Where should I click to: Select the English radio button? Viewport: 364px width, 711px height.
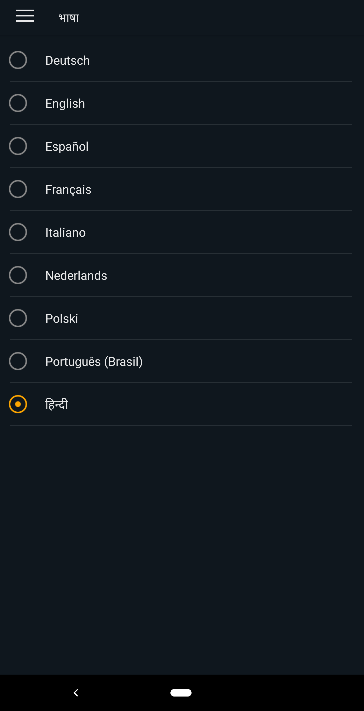point(18,103)
